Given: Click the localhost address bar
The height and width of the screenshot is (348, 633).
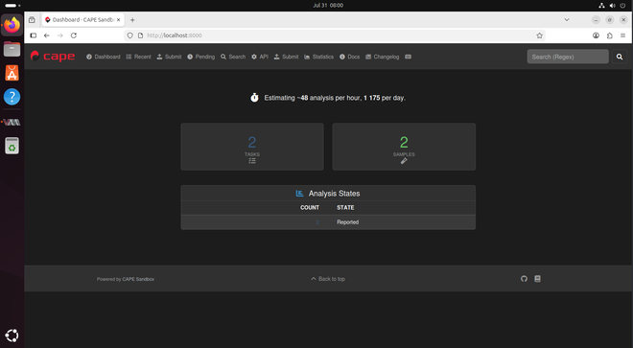Looking at the screenshot, I should pyautogui.click(x=335, y=35).
